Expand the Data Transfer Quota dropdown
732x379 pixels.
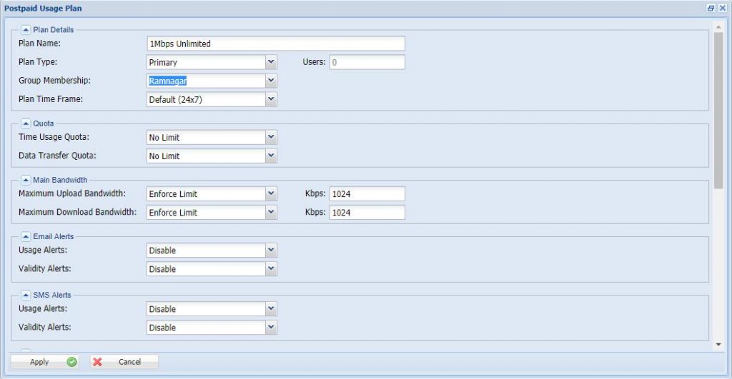[271, 156]
